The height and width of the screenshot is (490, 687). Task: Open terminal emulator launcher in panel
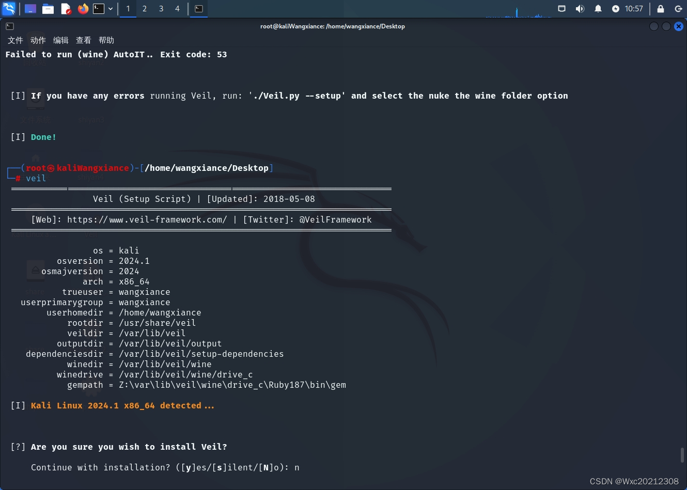tap(99, 9)
